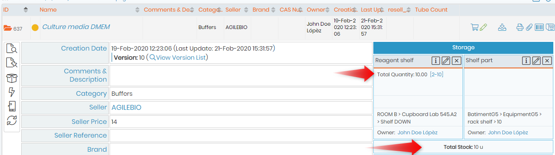Image resolution: width=555 pixels, height=155 pixels.
Task: Click the download tray icon in the row
Action: pos(502,27)
